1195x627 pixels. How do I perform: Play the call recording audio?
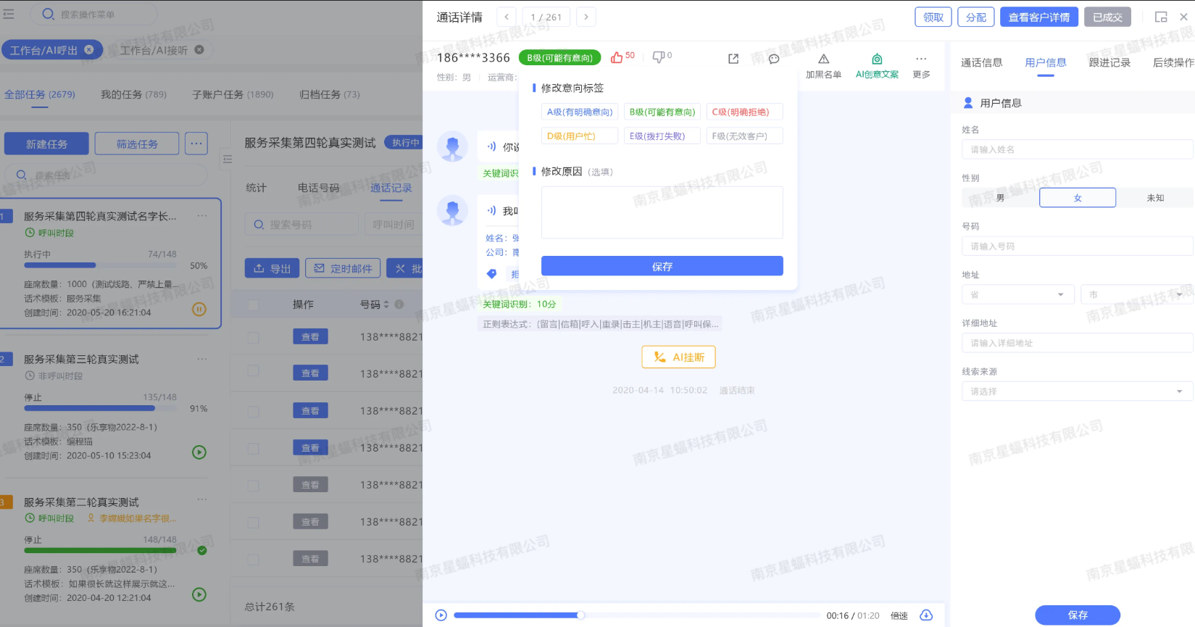click(441, 615)
